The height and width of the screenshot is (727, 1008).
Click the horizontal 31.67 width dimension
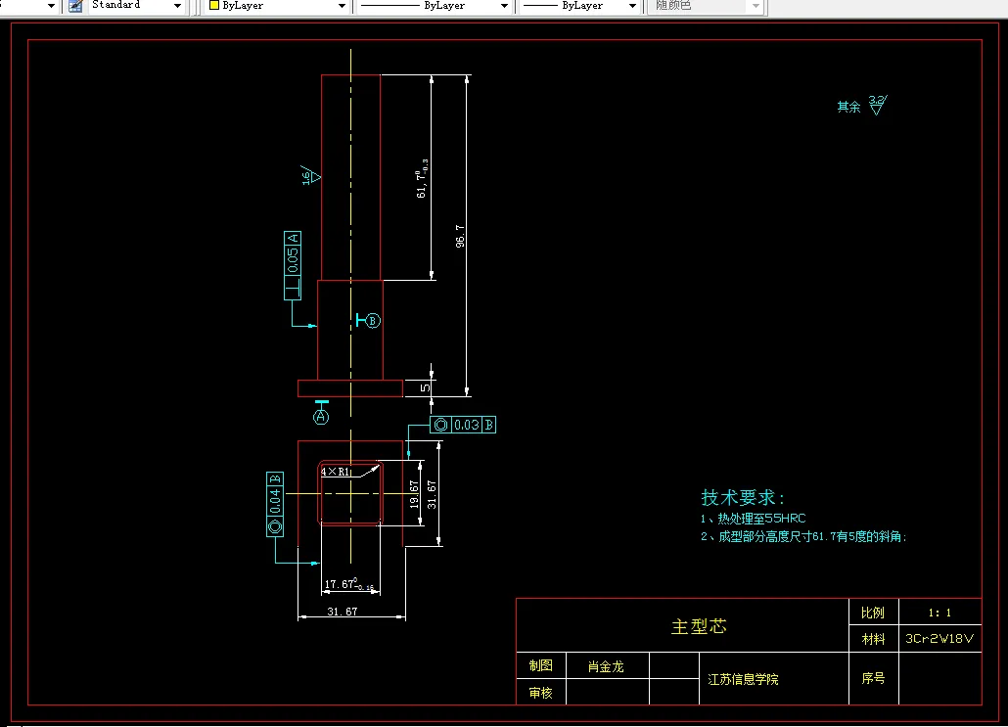coord(342,612)
